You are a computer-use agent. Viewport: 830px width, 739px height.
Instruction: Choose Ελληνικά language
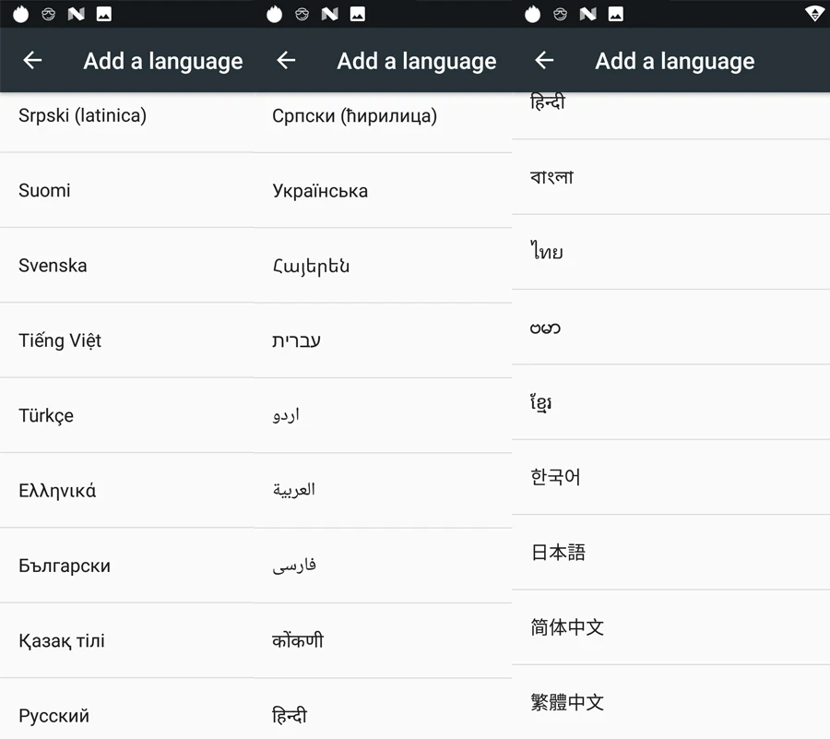tap(127, 491)
